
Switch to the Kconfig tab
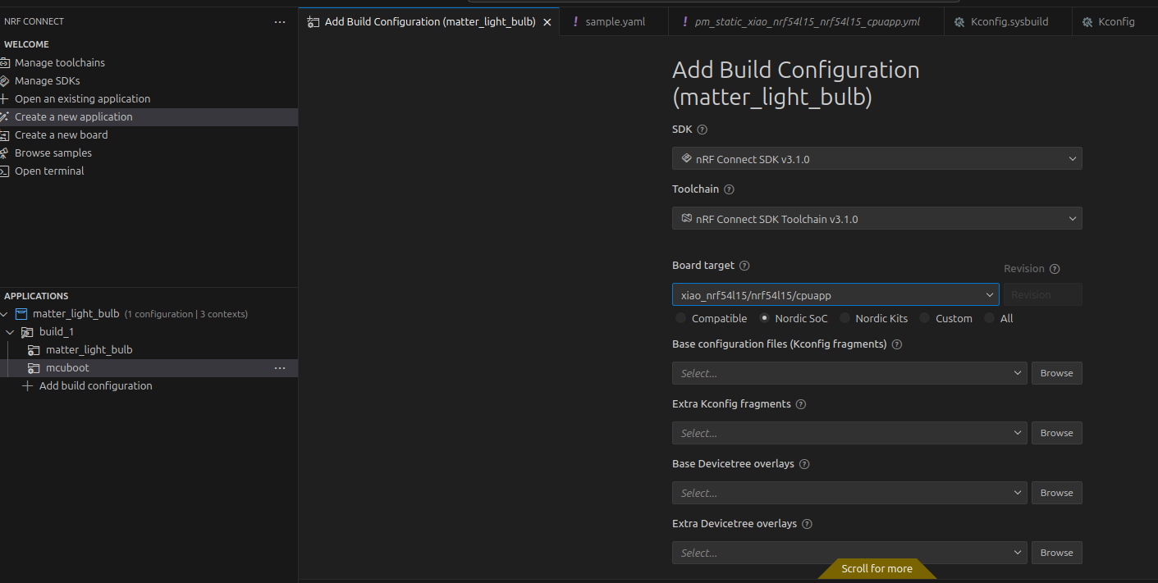point(1115,22)
